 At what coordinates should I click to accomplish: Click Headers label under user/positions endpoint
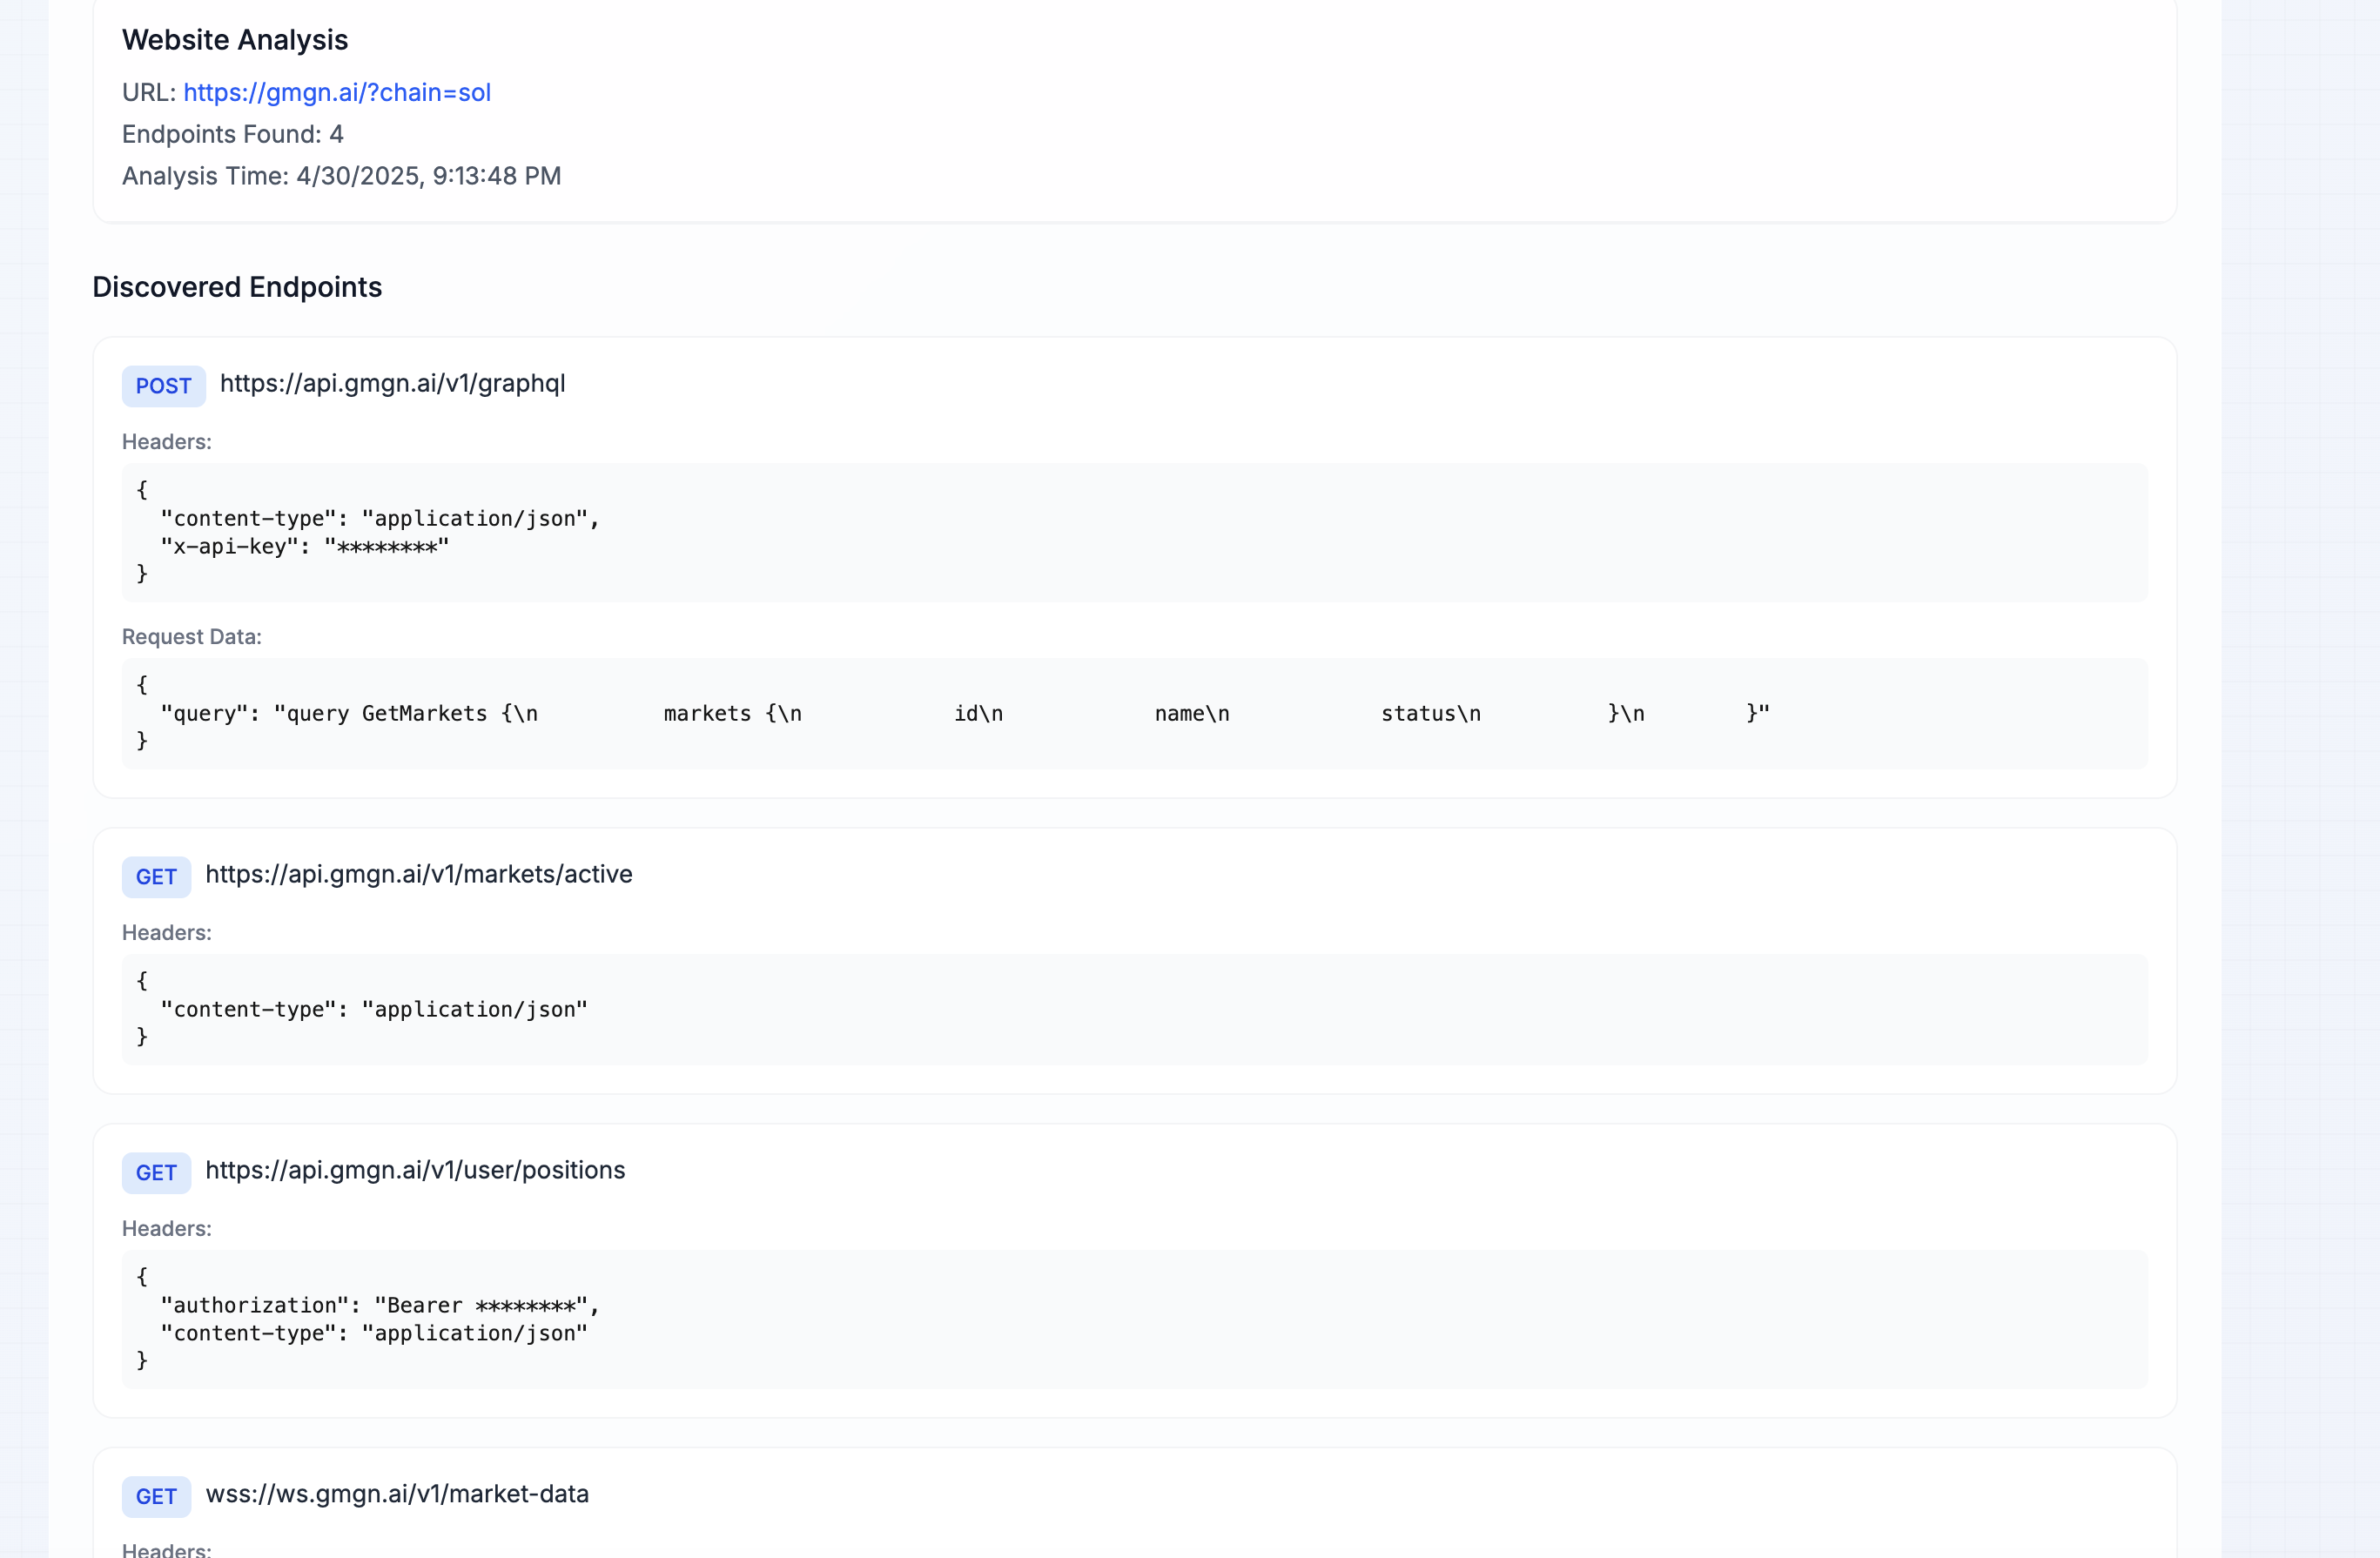coord(166,1228)
